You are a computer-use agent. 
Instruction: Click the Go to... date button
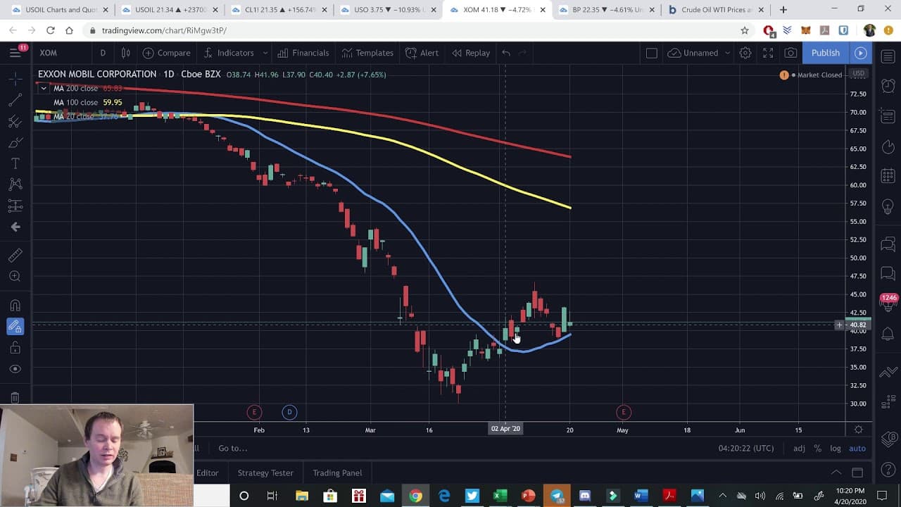coord(232,449)
